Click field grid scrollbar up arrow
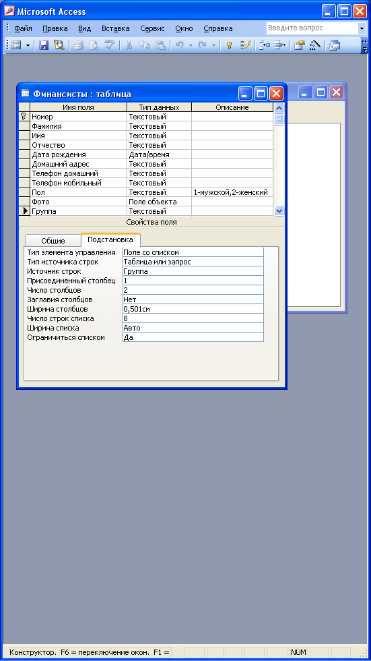 pyautogui.click(x=279, y=108)
